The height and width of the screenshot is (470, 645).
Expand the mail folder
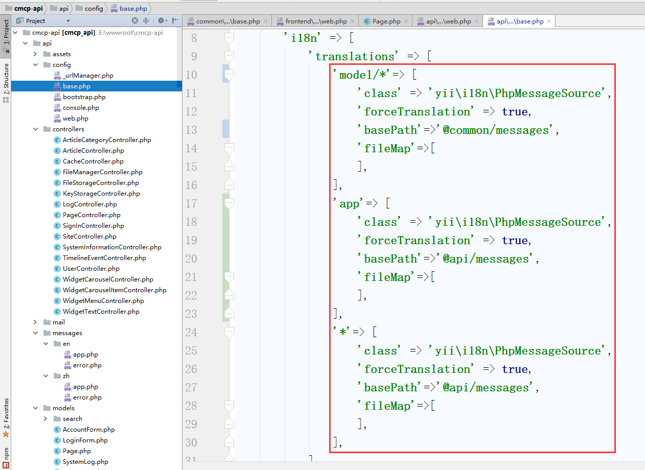pos(35,322)
